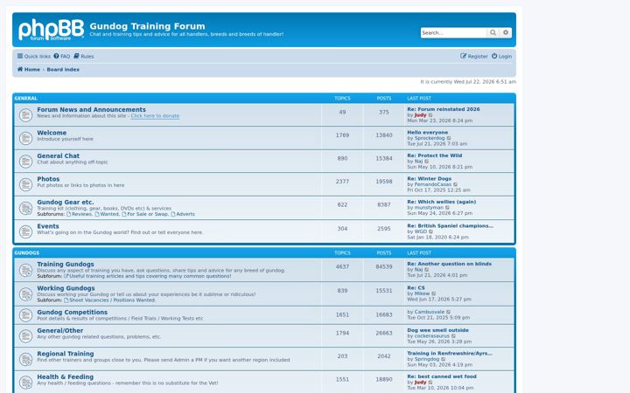
Task: Open the GUNDOGS category header
Action: (x=27, y=253)
